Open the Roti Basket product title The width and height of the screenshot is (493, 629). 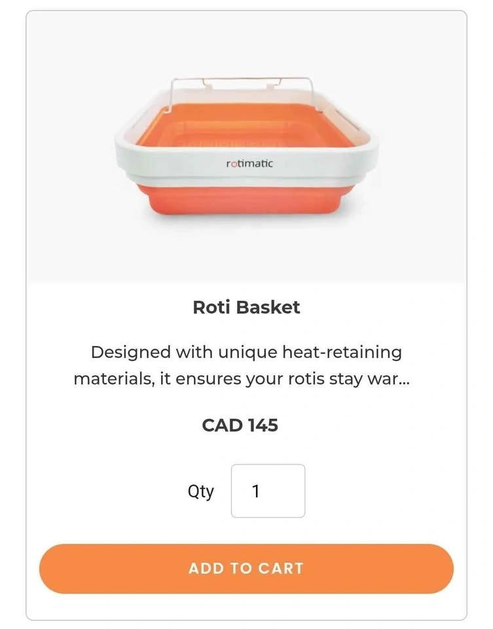(x=246, y=307)
